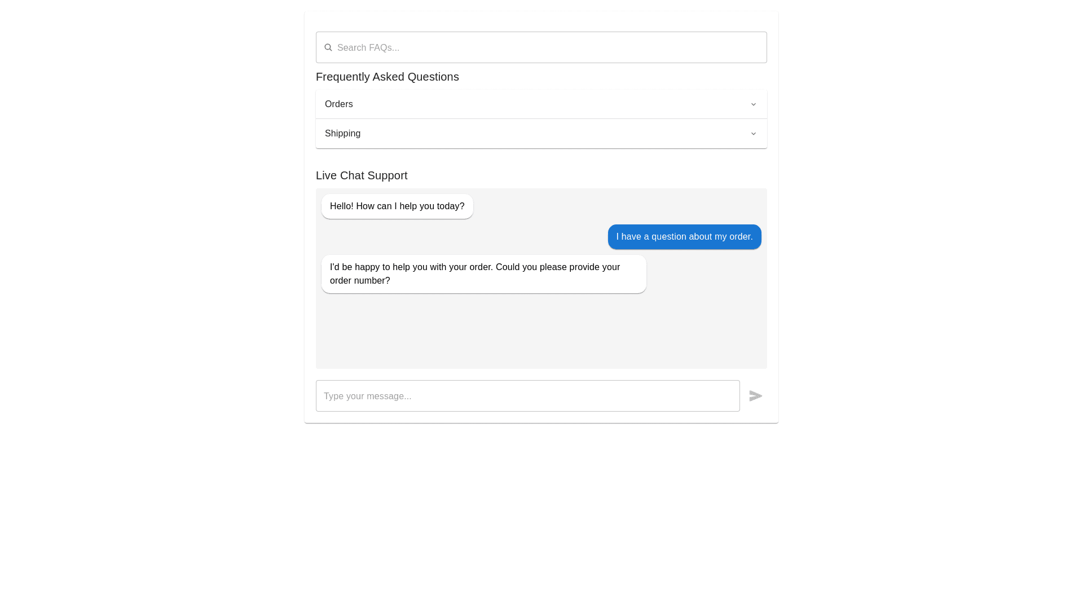Viewport: 1083px width, 609px height.
Task: Open the Orders FAQ section label
Action: coord(338,104)
